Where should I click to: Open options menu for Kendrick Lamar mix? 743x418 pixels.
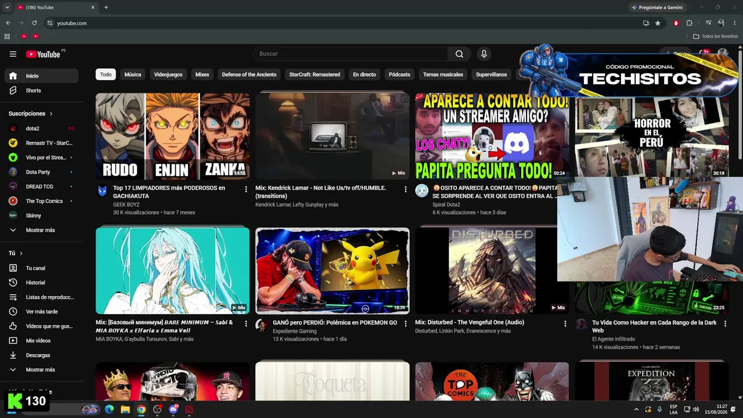tap(405, 189)
